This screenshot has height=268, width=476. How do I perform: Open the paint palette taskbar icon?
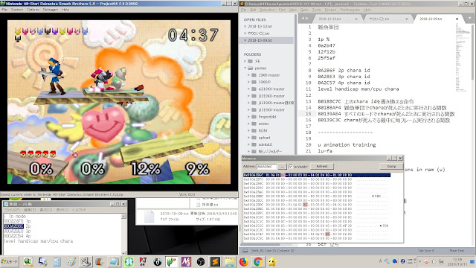pyautogui.click(x=71, y=261)
